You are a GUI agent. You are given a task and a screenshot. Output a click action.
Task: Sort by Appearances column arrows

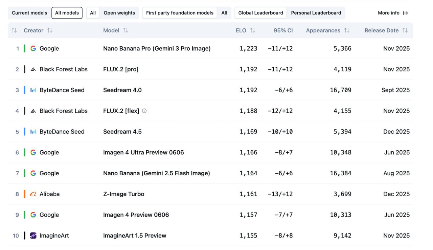coord(347,30)
